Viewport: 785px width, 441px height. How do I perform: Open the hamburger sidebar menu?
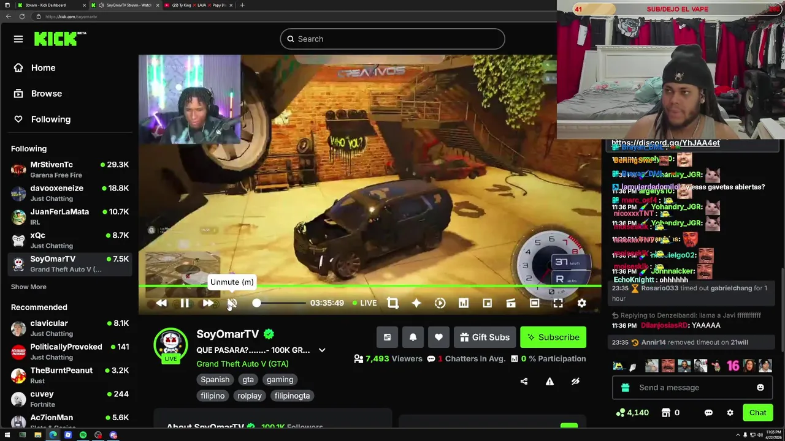[18, 39]
